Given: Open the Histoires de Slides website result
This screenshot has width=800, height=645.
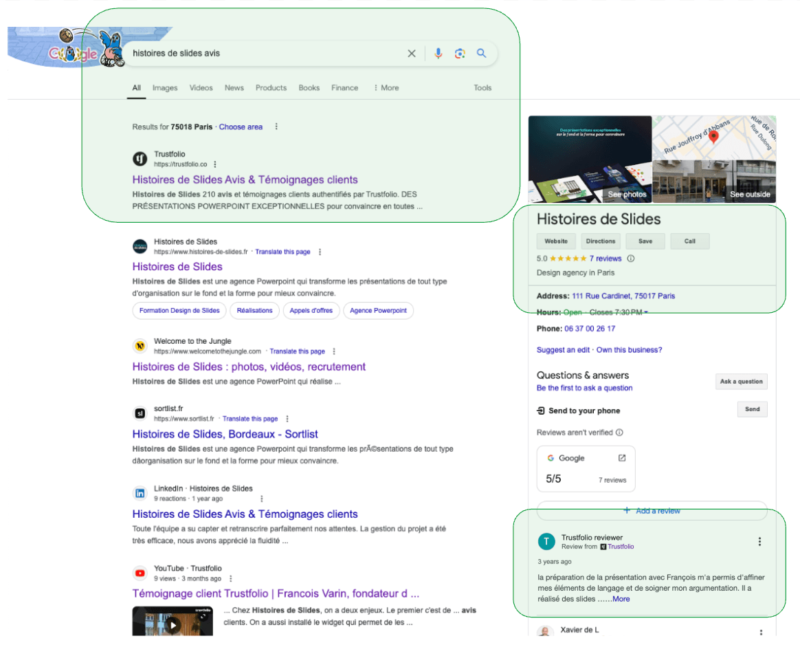Looking at the screenshot, I should click(x=177, y=266).
